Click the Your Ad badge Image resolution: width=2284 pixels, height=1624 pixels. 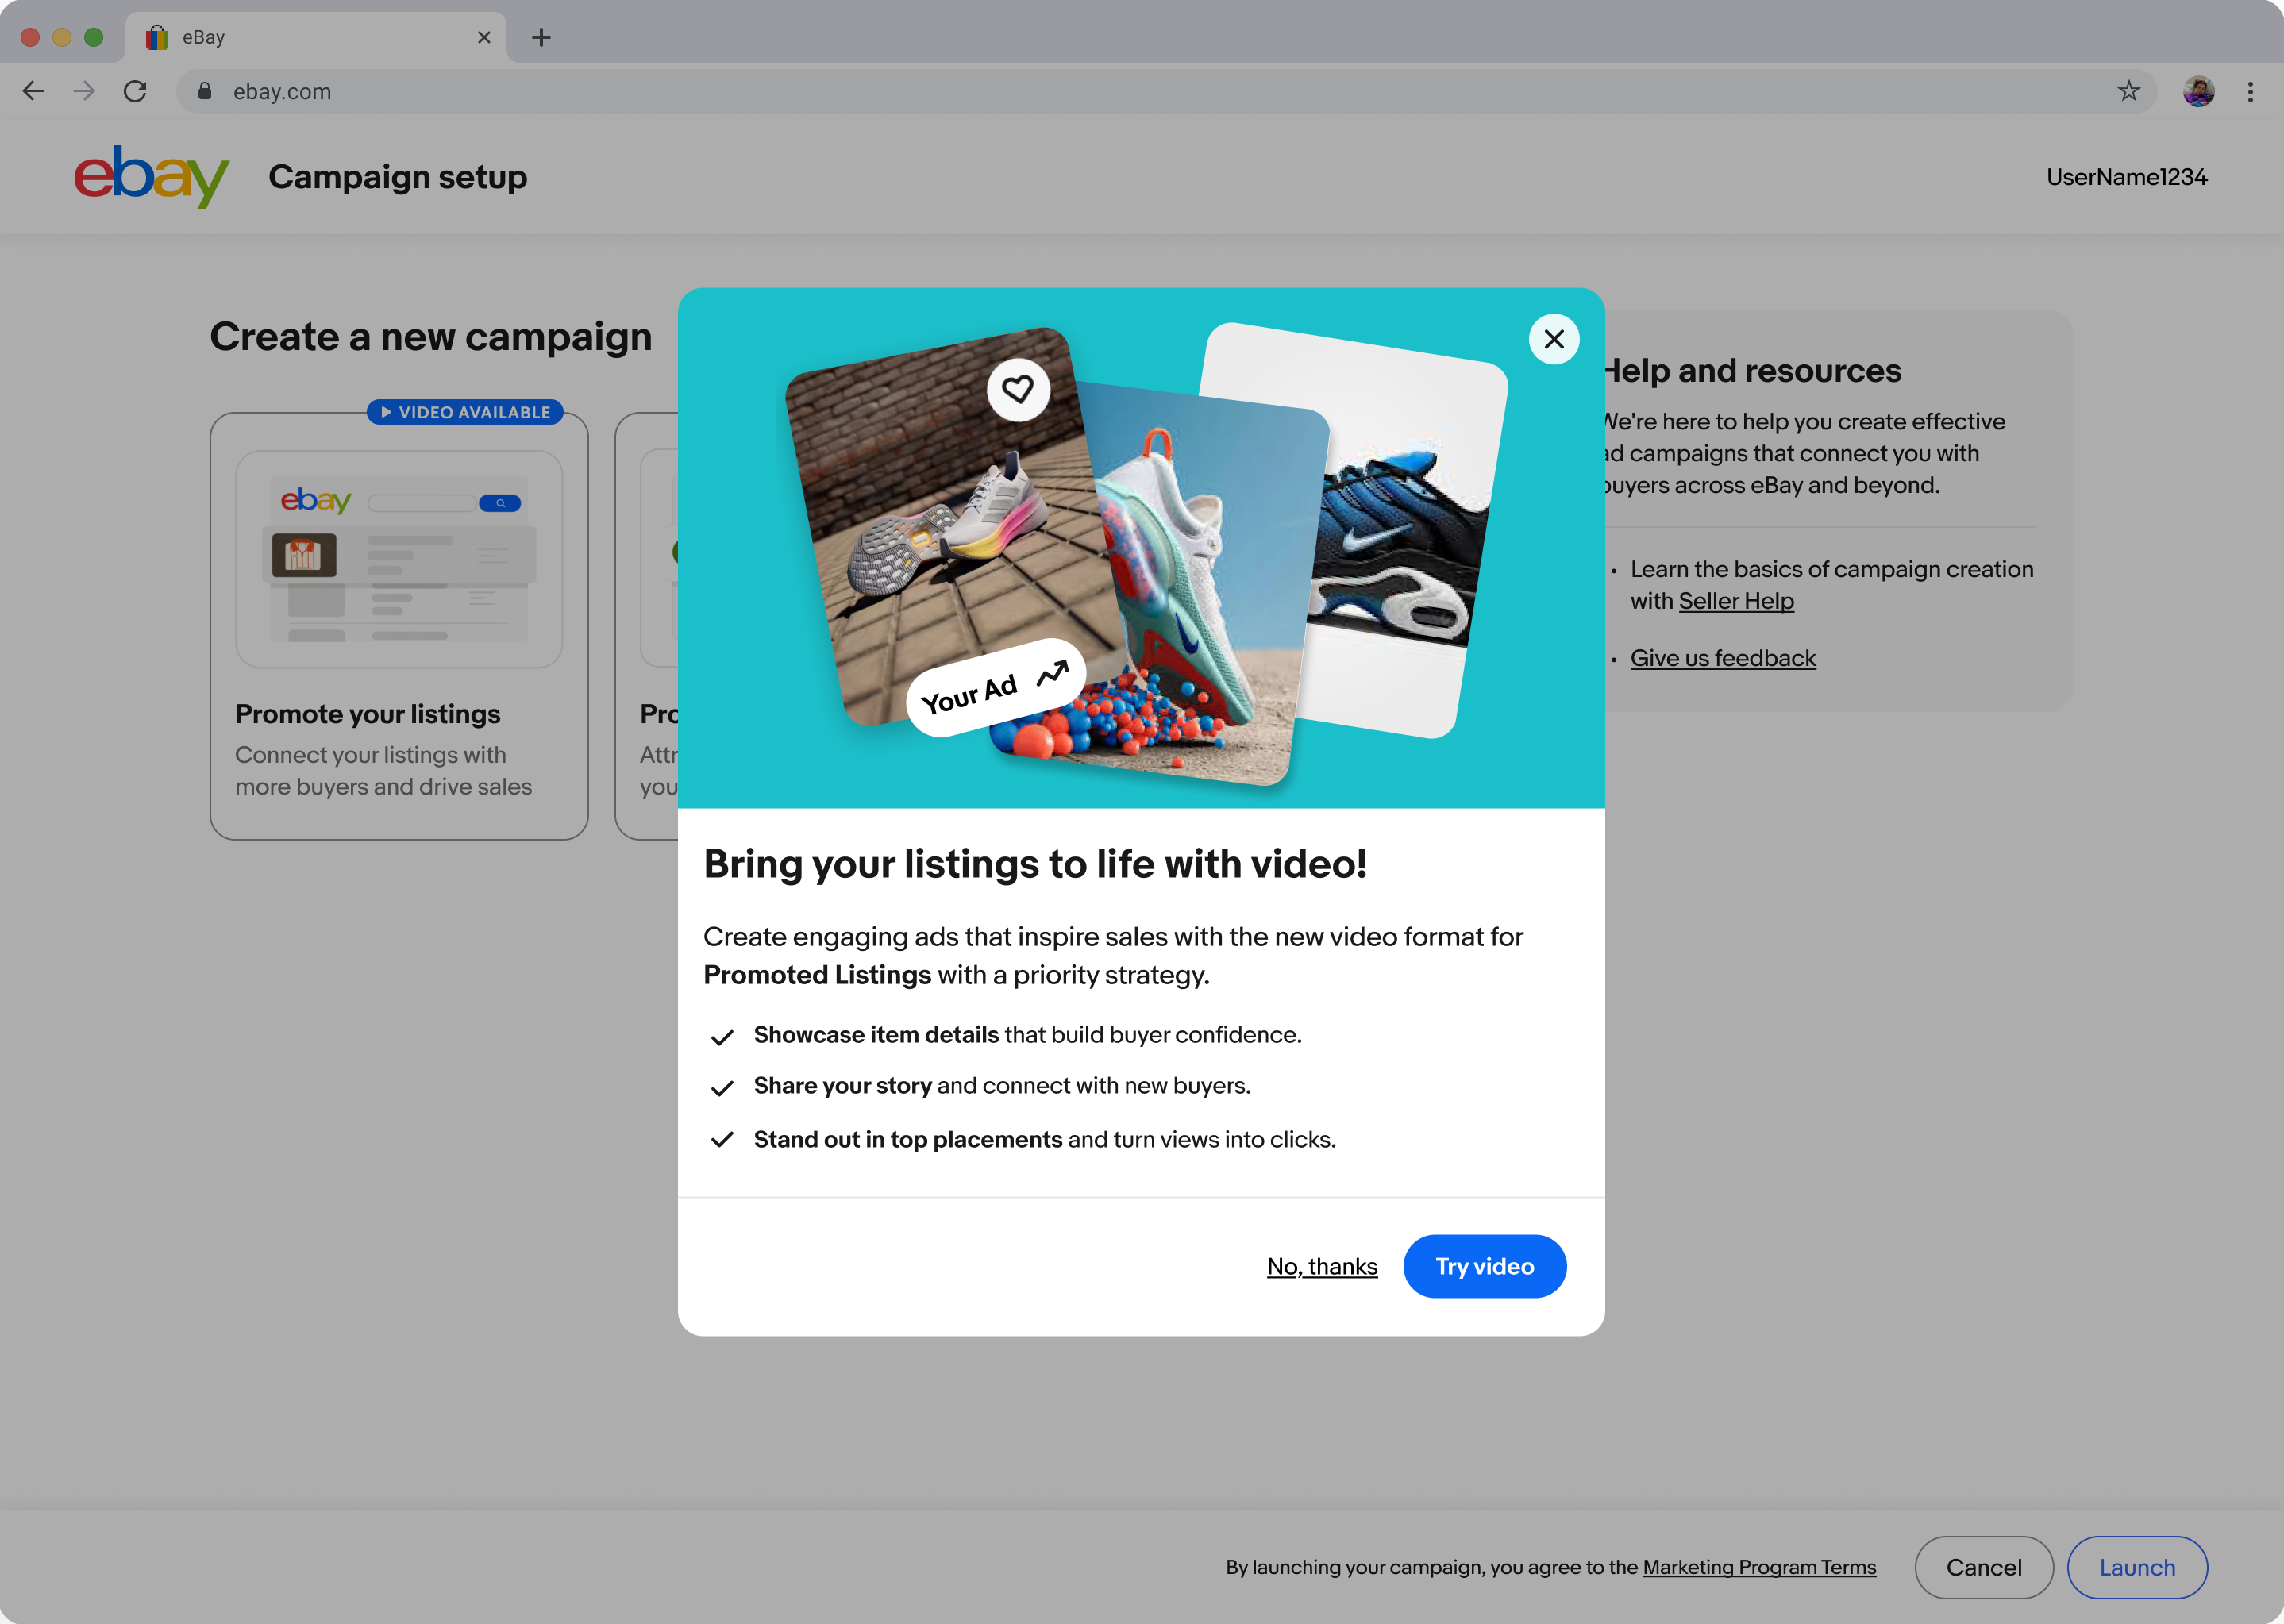995,688
